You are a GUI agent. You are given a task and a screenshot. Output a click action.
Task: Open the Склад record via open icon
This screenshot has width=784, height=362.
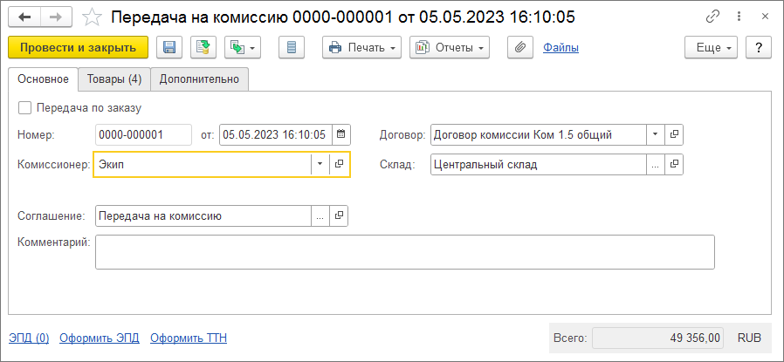coord(674,164)
